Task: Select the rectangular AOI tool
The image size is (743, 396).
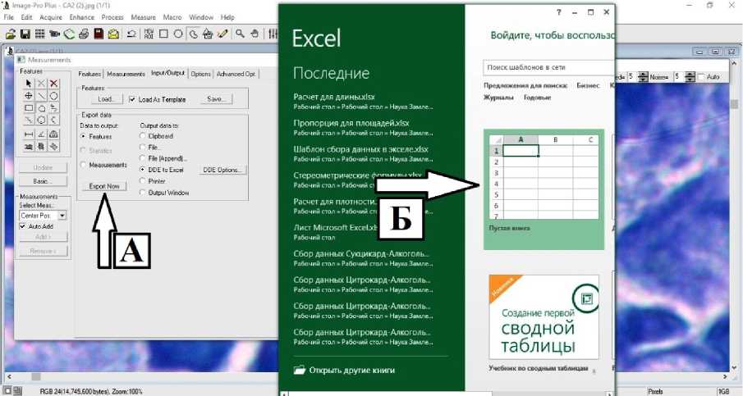Action: (x=163, y=34)
